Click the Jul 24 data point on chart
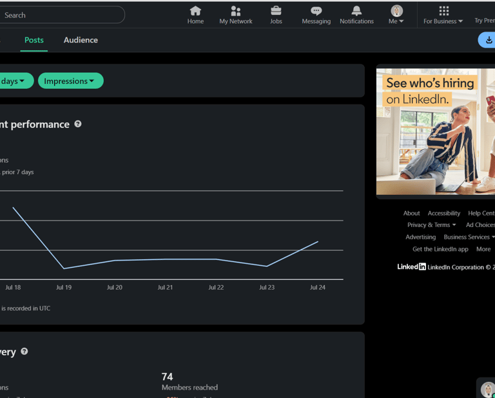Viewport: 495px width, 398px height. tap(318, 242)
